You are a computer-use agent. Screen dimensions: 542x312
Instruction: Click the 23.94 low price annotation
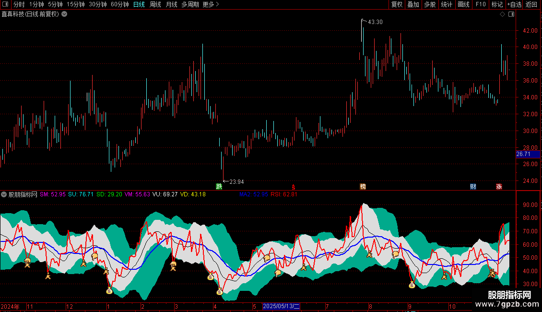point(236,181)
